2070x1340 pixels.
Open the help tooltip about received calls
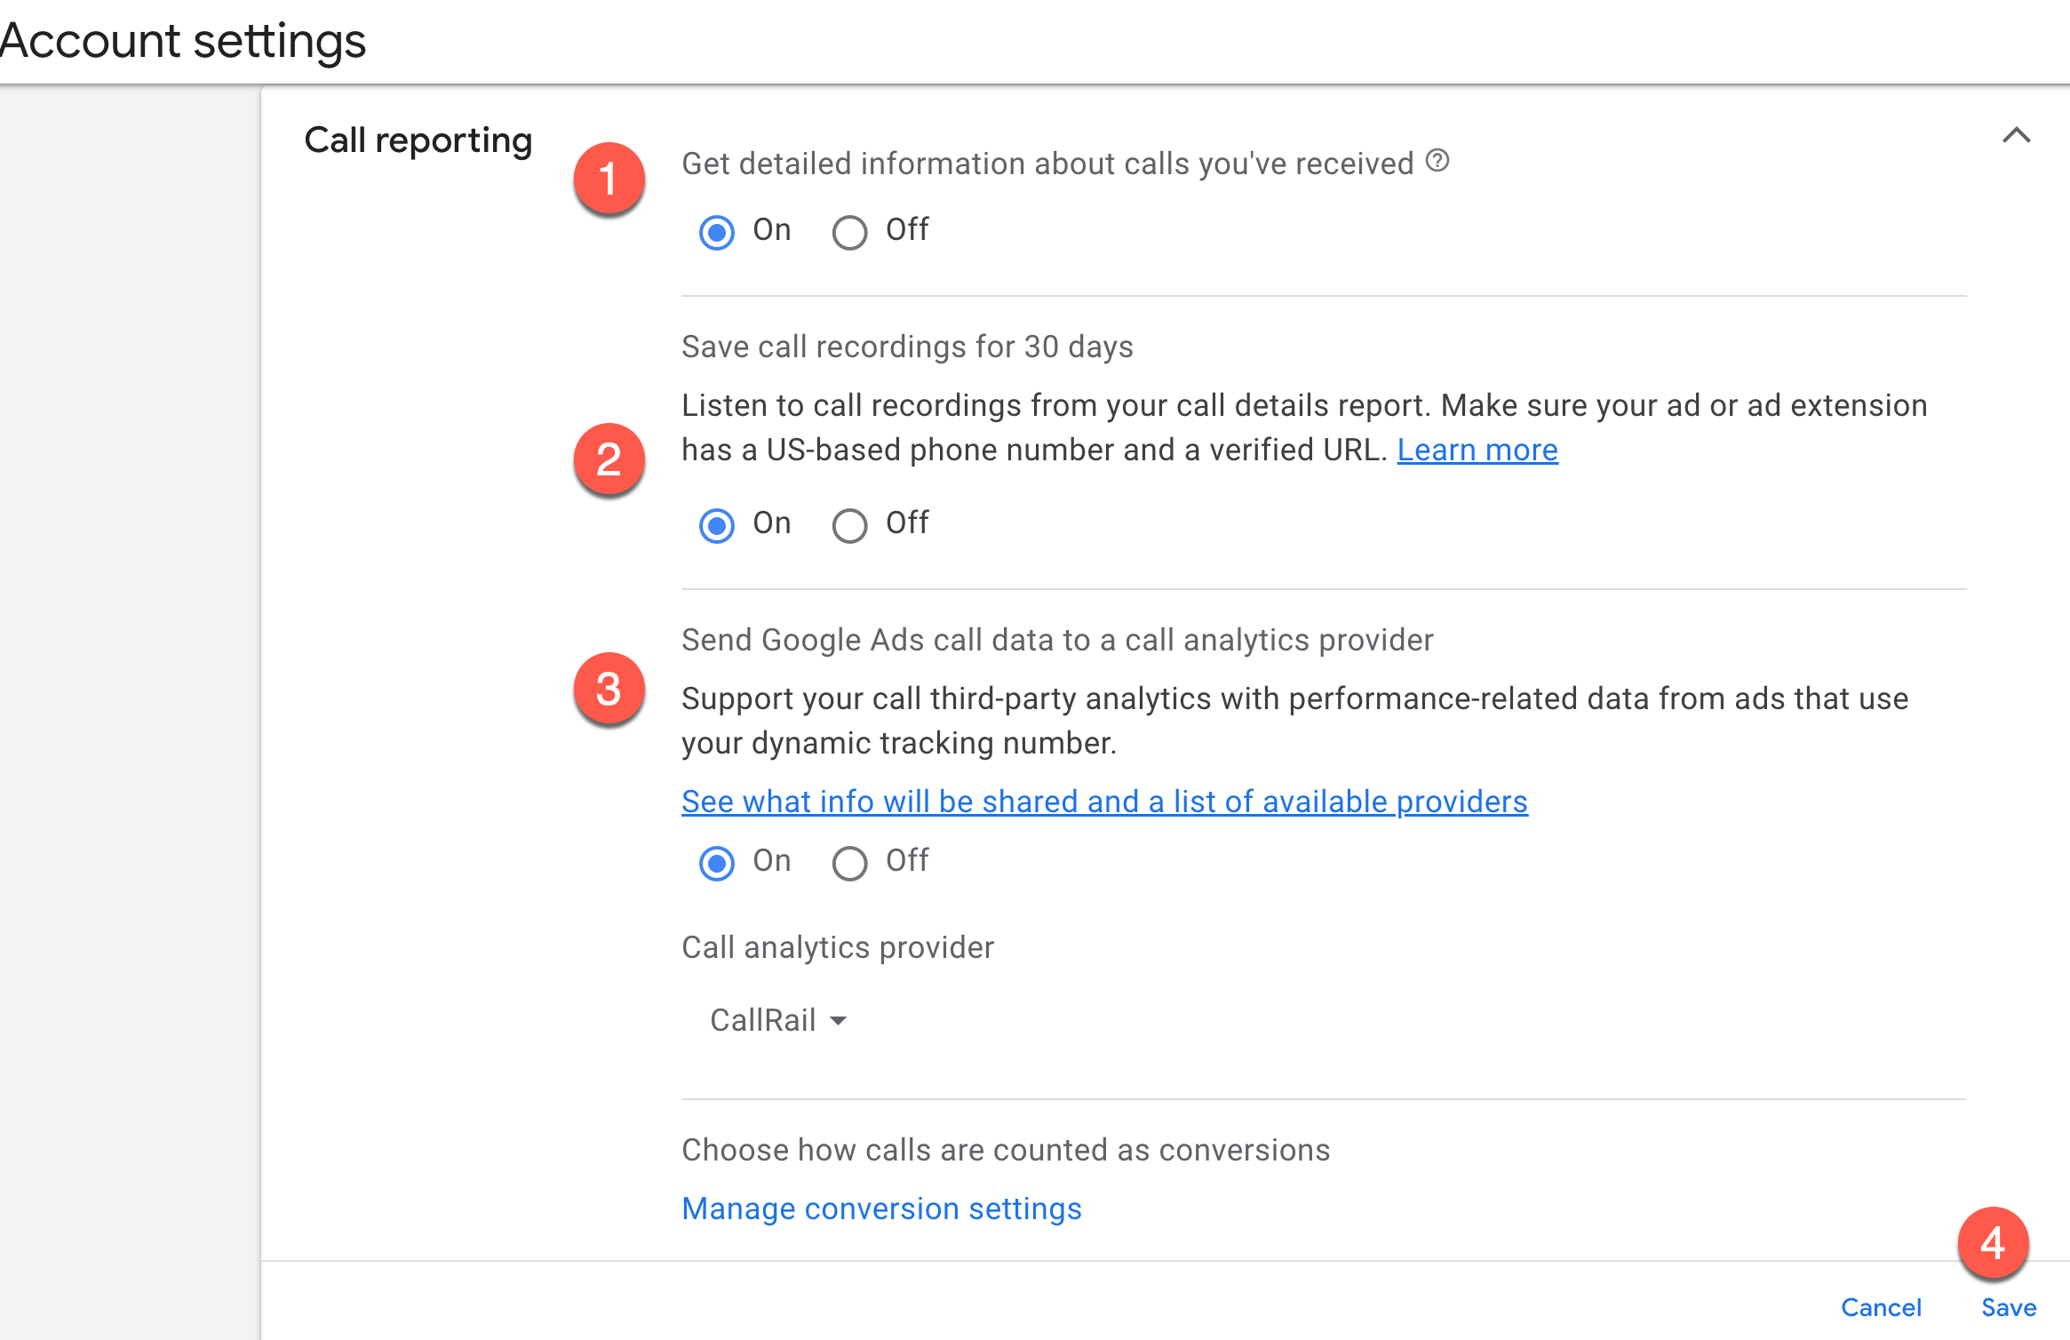1437,163
